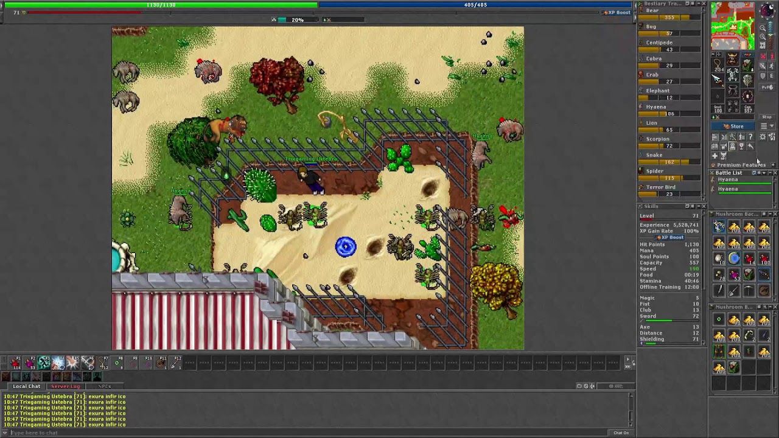Select the helmet equipment slot
Viewport: 779px width, 438px height.
[x=733, y=59]
